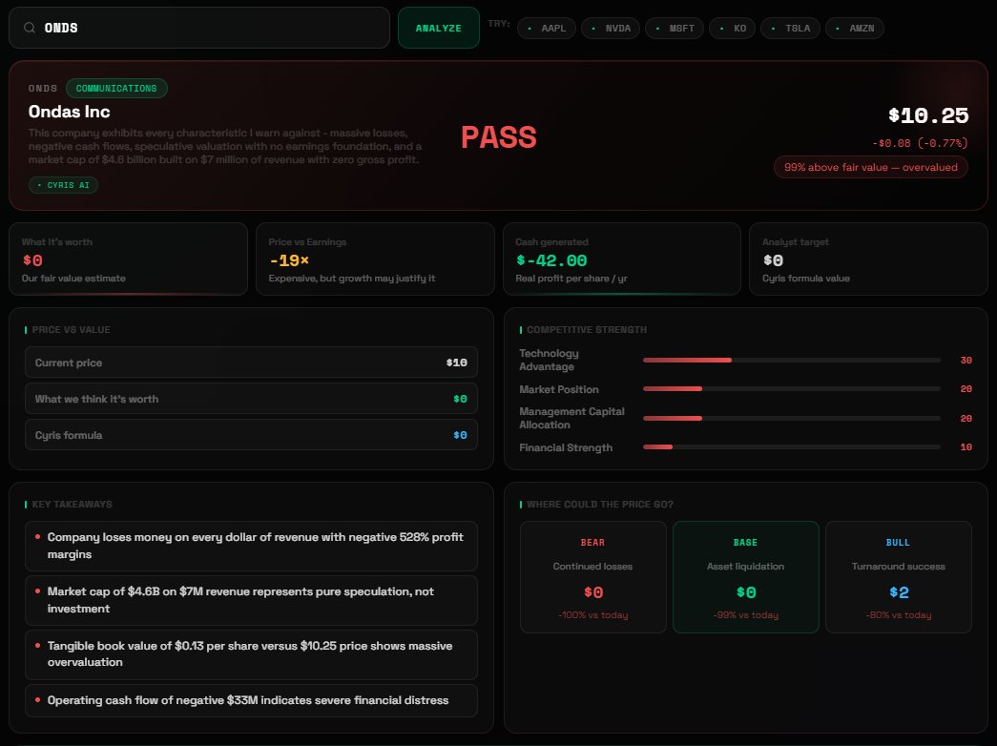
Task: Click the Ondas Inc company name
Action: 70,112
